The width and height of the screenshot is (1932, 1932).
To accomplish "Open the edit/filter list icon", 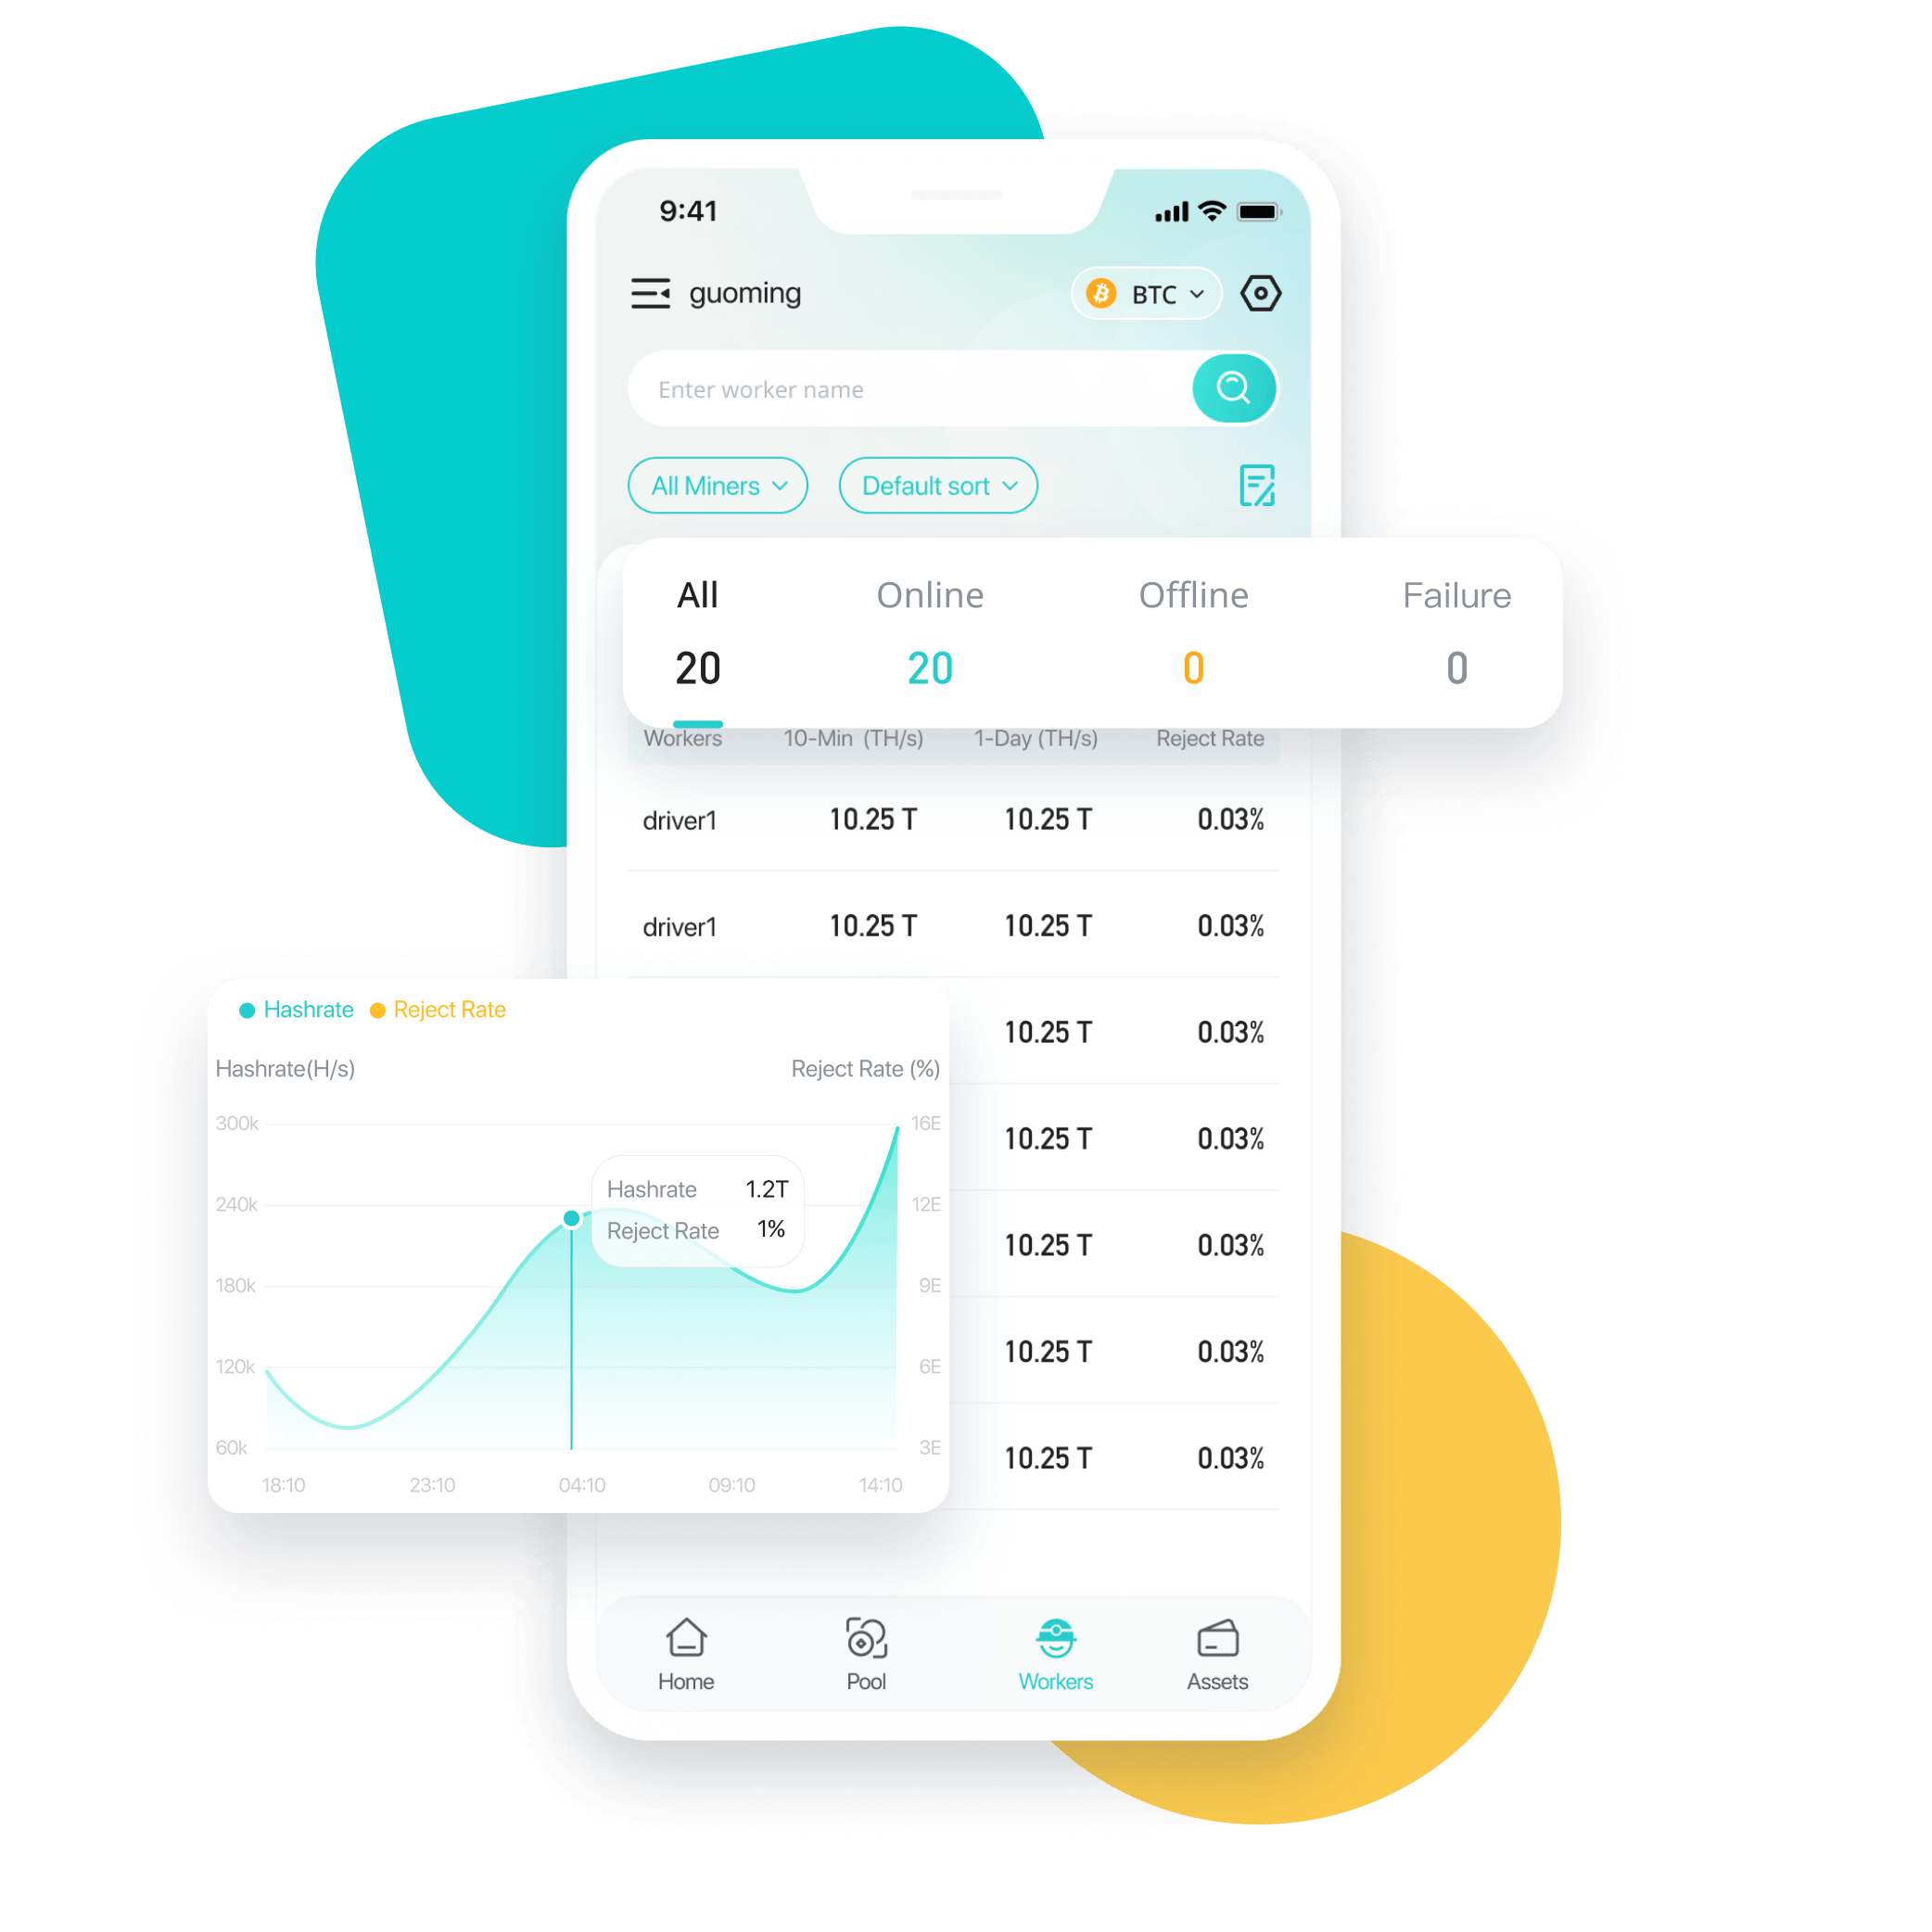I will click(x=1262, y=487).
